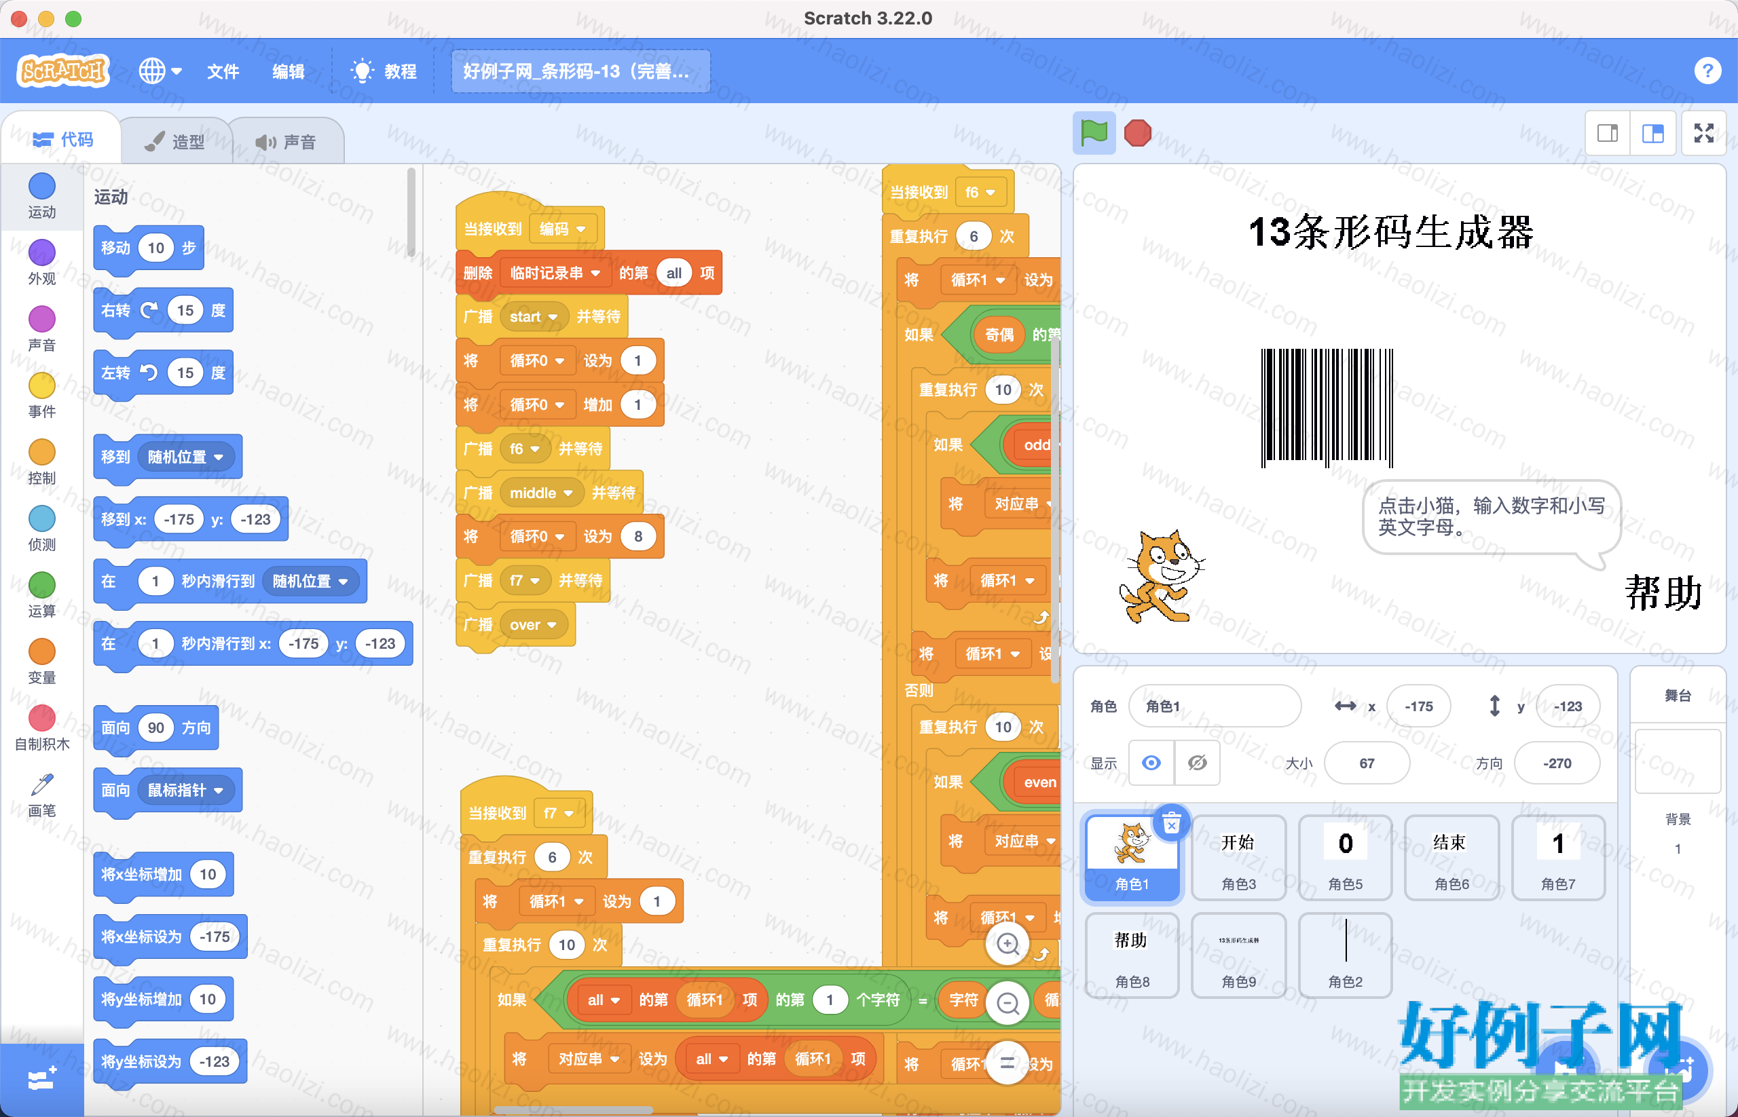Select the 自制积木 my blocks category
The height and width of the screenshot is (1117, 1738).
[41, 730]
